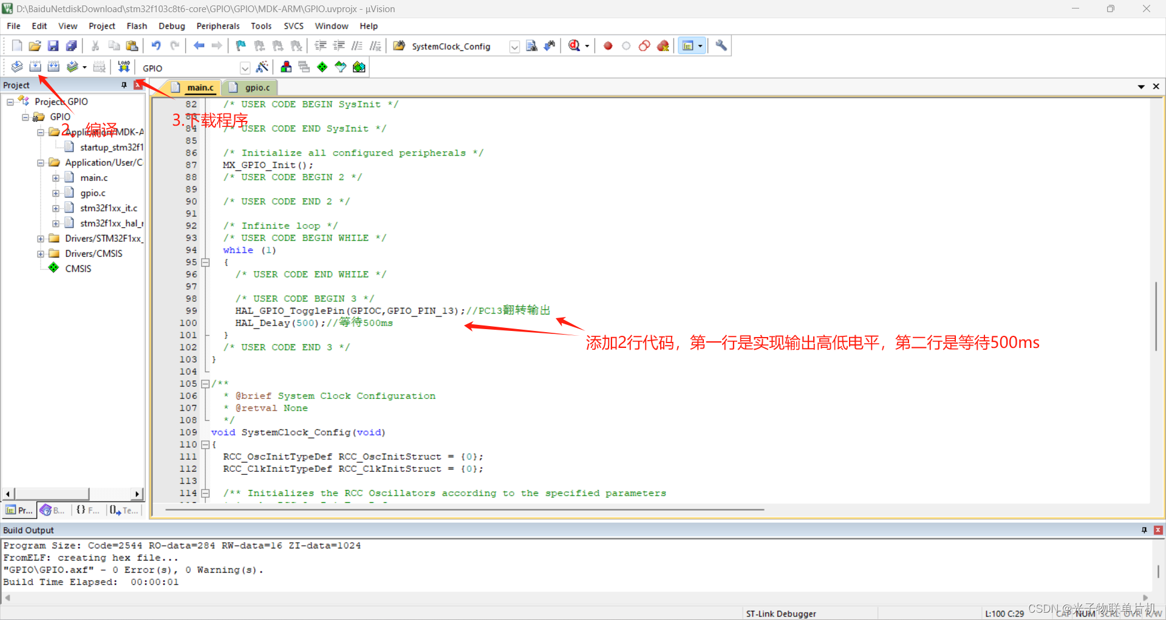Start the debug session with the magnifier 'd' icon
The image size is (1166, 620).
point(574,46)
